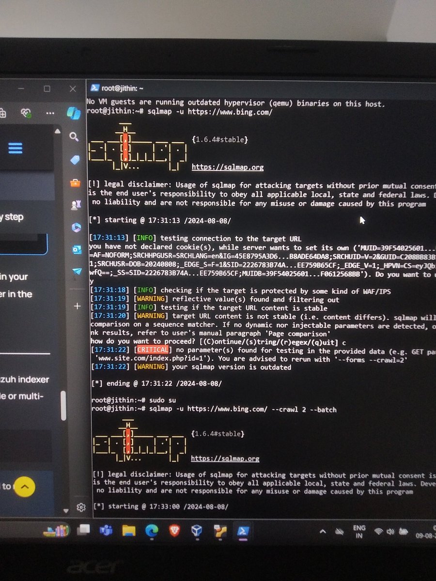Maximize the Edge browser window
The height and width of the screenshot is (581, 436).
[x=47, y=89]
